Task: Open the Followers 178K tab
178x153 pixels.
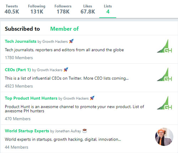Action: [63, 9]
